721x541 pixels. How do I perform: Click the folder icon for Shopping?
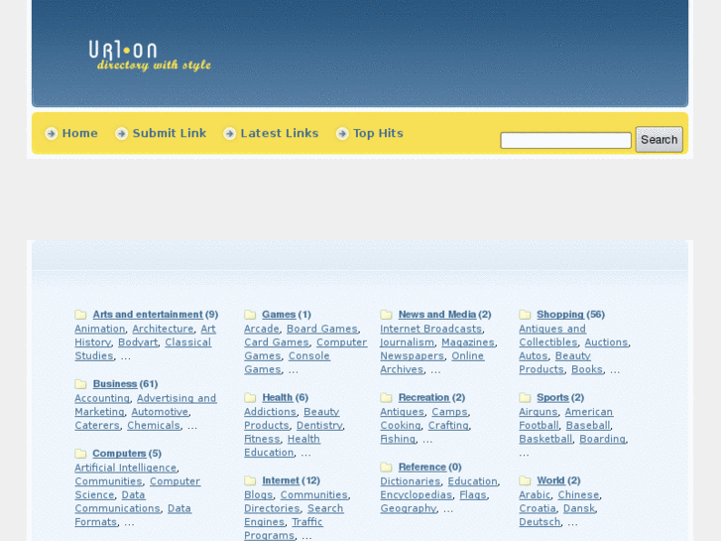(x=525, y=315)
